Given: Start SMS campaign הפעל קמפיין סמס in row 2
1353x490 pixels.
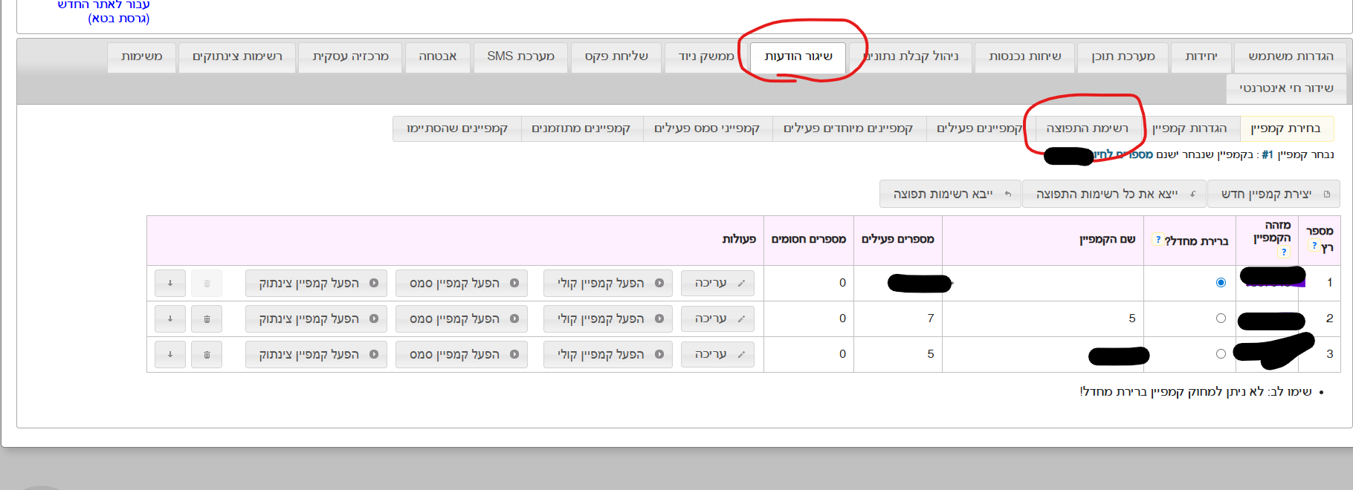Looking at the screenshot, I should click(x=462, y=318).
